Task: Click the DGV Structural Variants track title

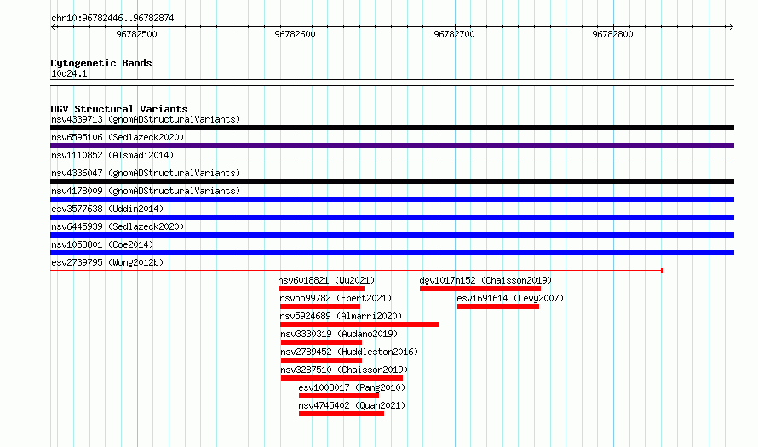Action: pyautogui.click(x=119, y=109)
